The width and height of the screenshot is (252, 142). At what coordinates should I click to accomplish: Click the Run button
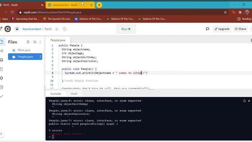point(126,29)
